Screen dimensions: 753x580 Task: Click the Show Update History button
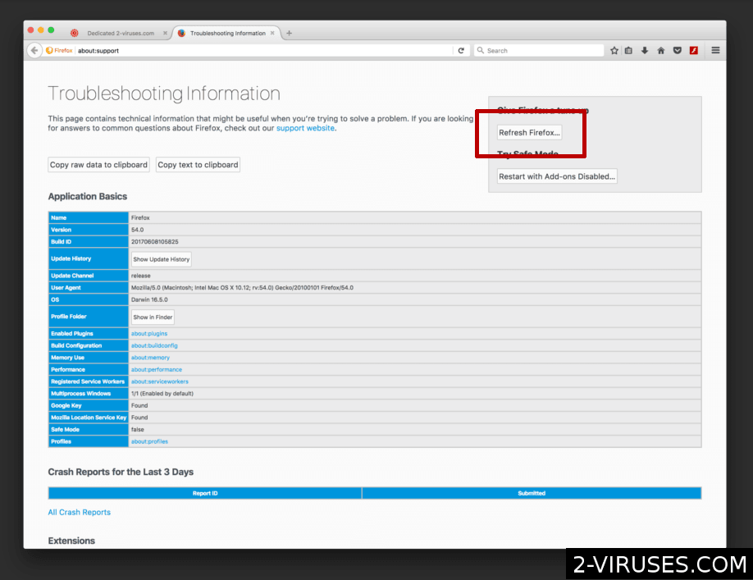click(162, 259)
